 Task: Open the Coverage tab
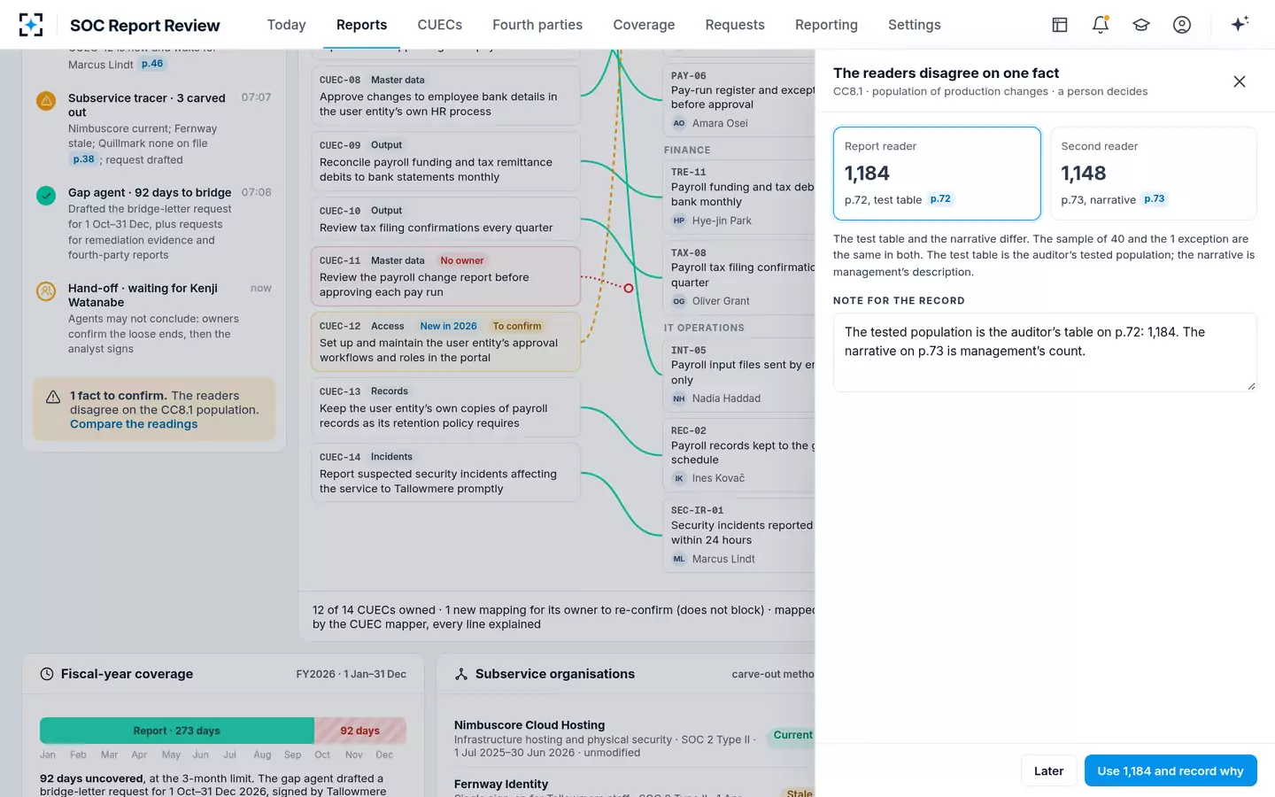pos(644,25)
